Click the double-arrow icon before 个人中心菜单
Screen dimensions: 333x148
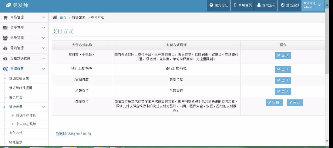tap(13, 124)
